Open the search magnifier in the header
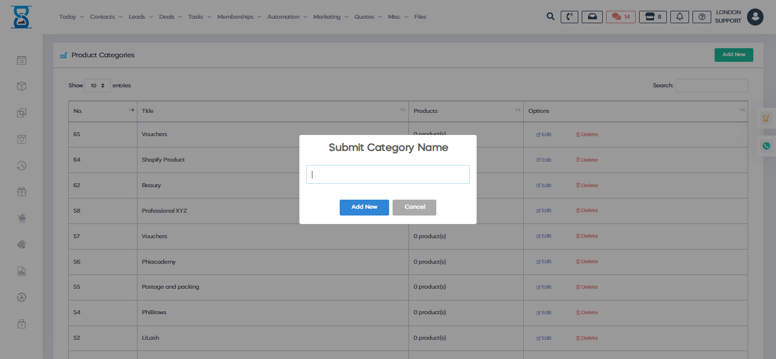Viewport: 776px width, 359px height. (550, 16)
